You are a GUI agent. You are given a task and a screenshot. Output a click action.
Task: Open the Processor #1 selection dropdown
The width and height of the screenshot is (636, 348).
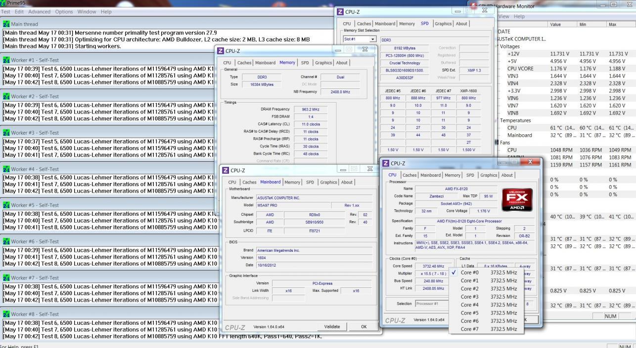point(431,304)
